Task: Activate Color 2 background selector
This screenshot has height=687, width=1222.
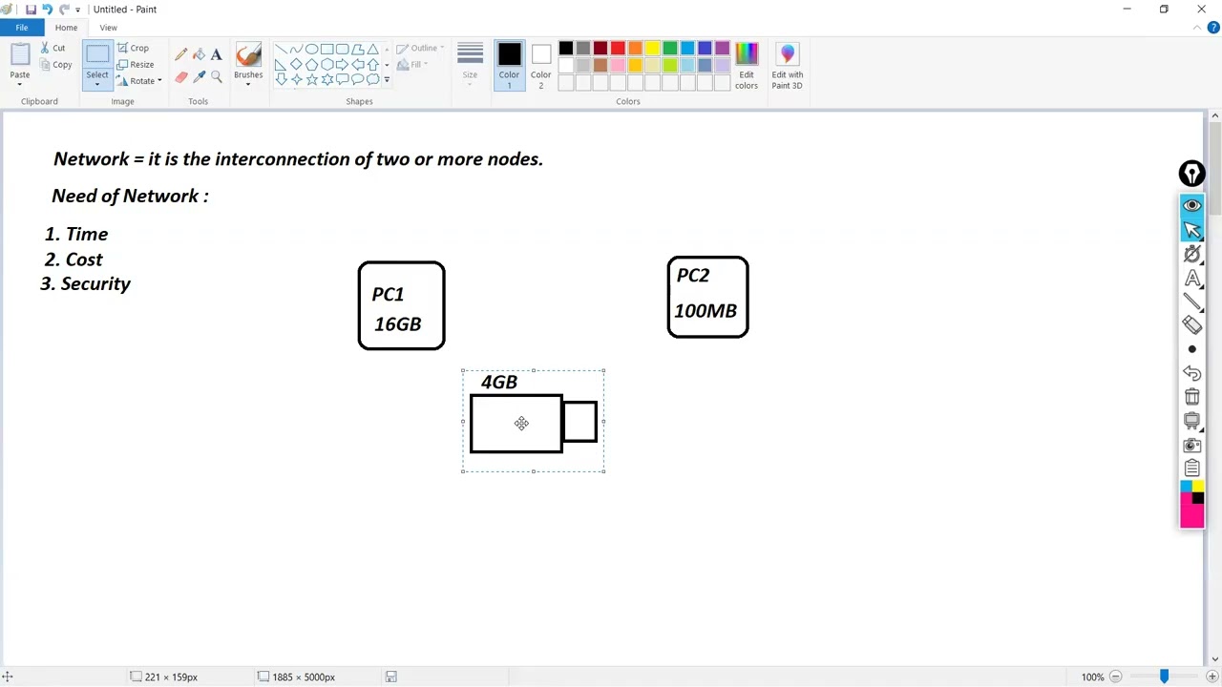Action: point(541,66)
